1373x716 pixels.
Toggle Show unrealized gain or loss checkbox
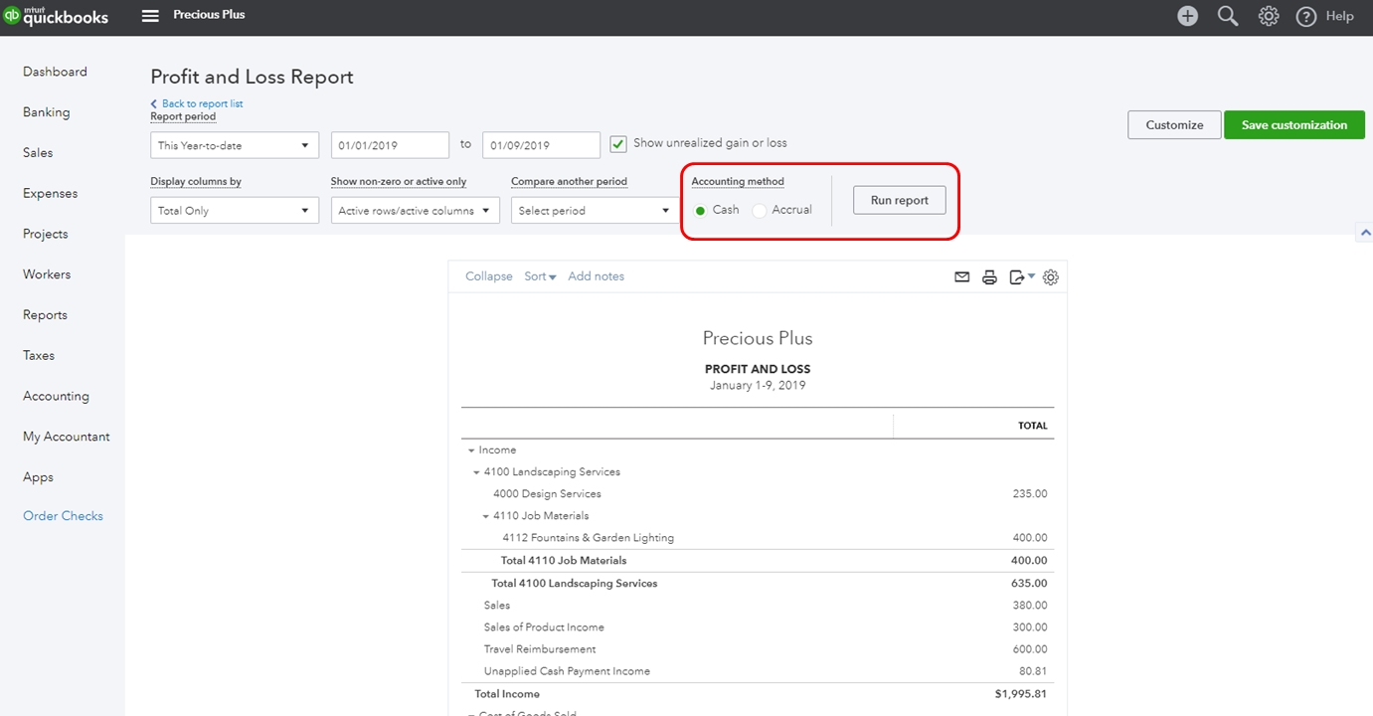[x=618, y=143]
